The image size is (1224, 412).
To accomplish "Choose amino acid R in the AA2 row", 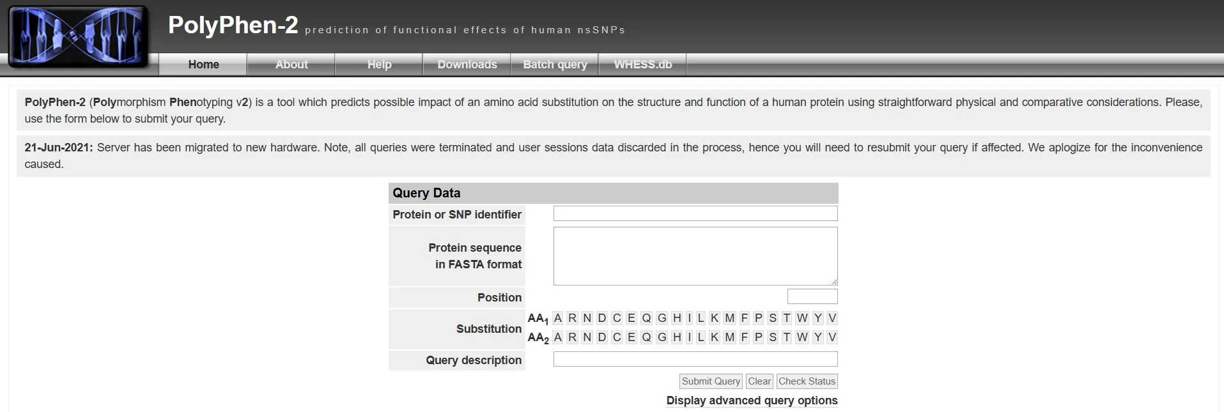I will point(572,337).
